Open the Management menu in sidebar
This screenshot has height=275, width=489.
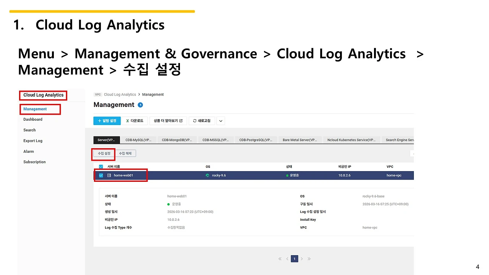tap(35, 109)
